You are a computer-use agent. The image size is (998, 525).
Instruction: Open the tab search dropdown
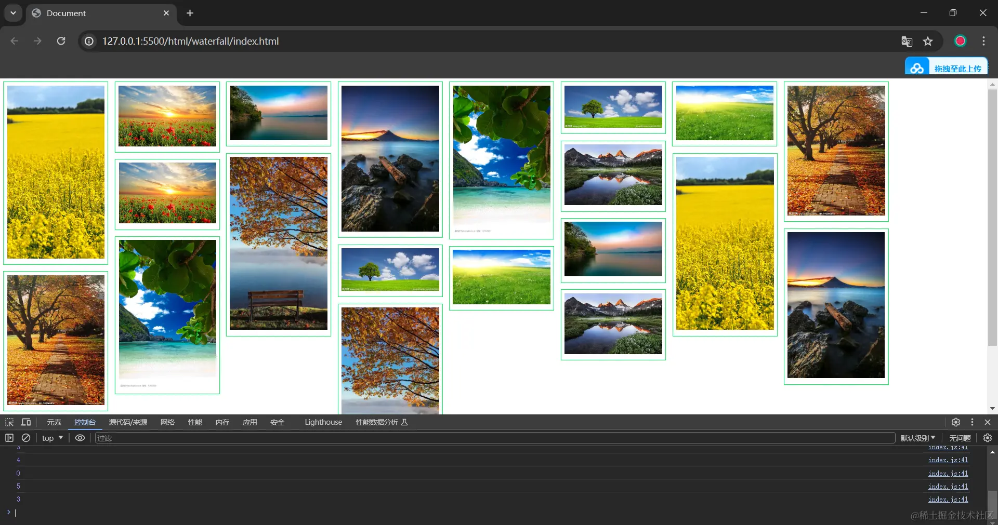pos(13,13)
